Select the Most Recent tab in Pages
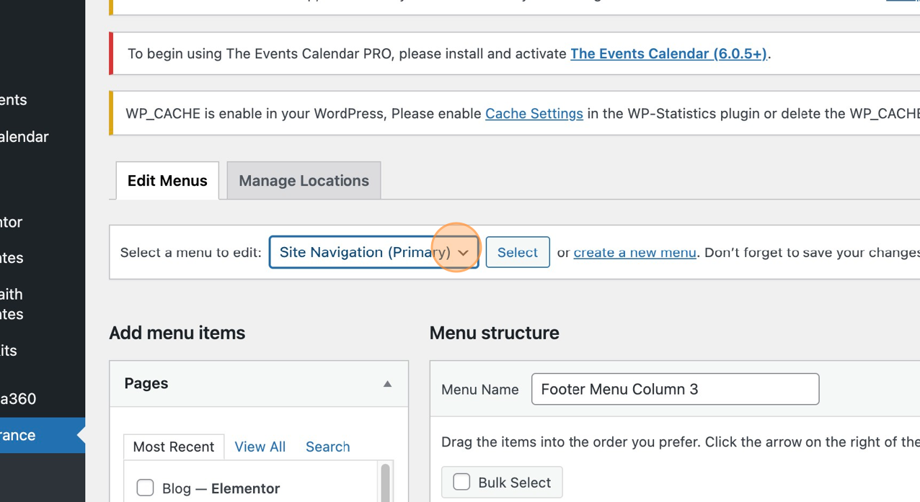This screenshot has height=502, width=920. pos(174,447)
